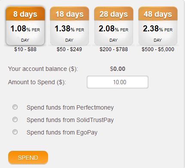Choose the 18 days plan header
The width and height of the screenshot is (185, 168).
70,14
